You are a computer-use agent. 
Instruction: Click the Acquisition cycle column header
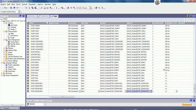(171, 23)
